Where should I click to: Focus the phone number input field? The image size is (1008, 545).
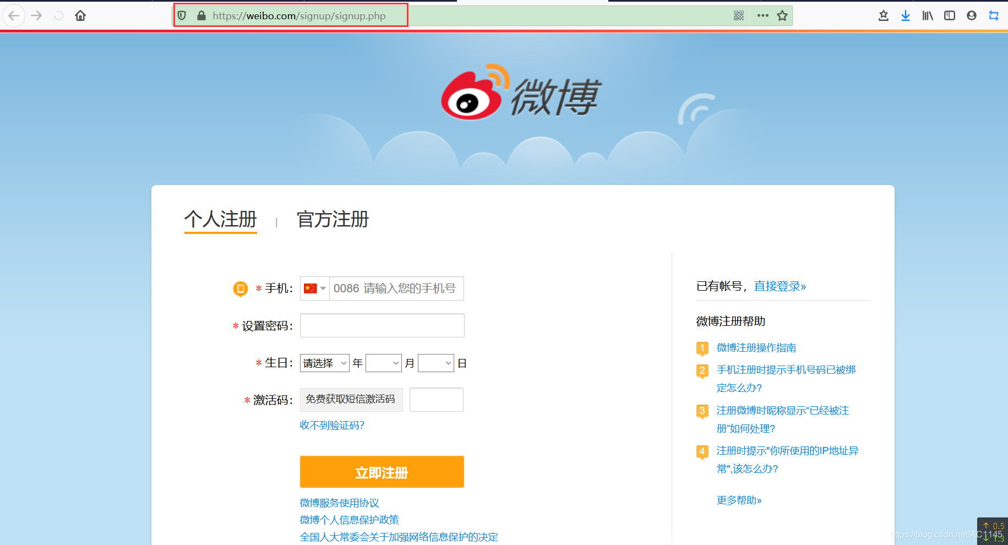click(396, 288)
